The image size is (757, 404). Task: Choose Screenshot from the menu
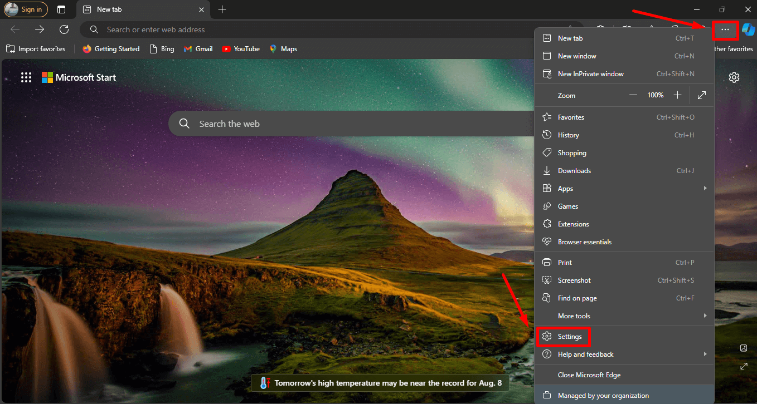(624, 280)
